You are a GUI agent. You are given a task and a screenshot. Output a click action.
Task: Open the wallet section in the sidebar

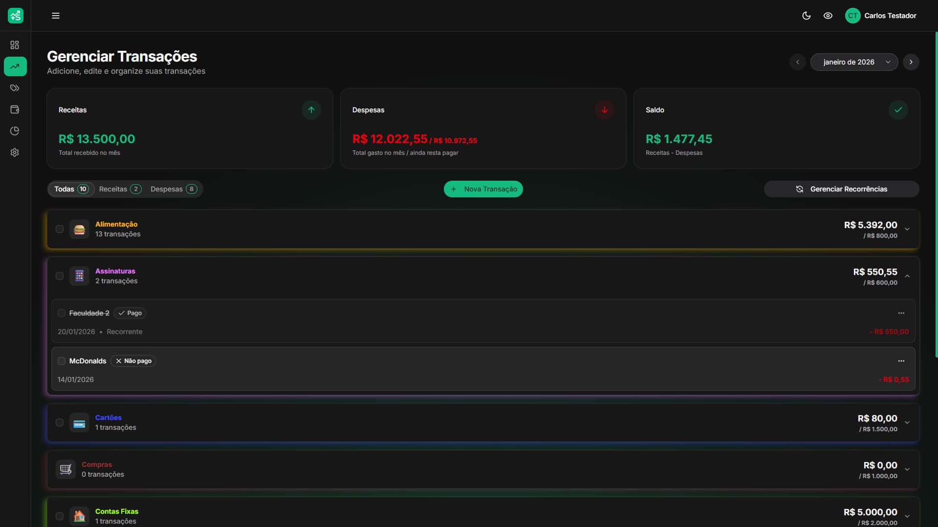pyautogui.click(x=15, y=109)
